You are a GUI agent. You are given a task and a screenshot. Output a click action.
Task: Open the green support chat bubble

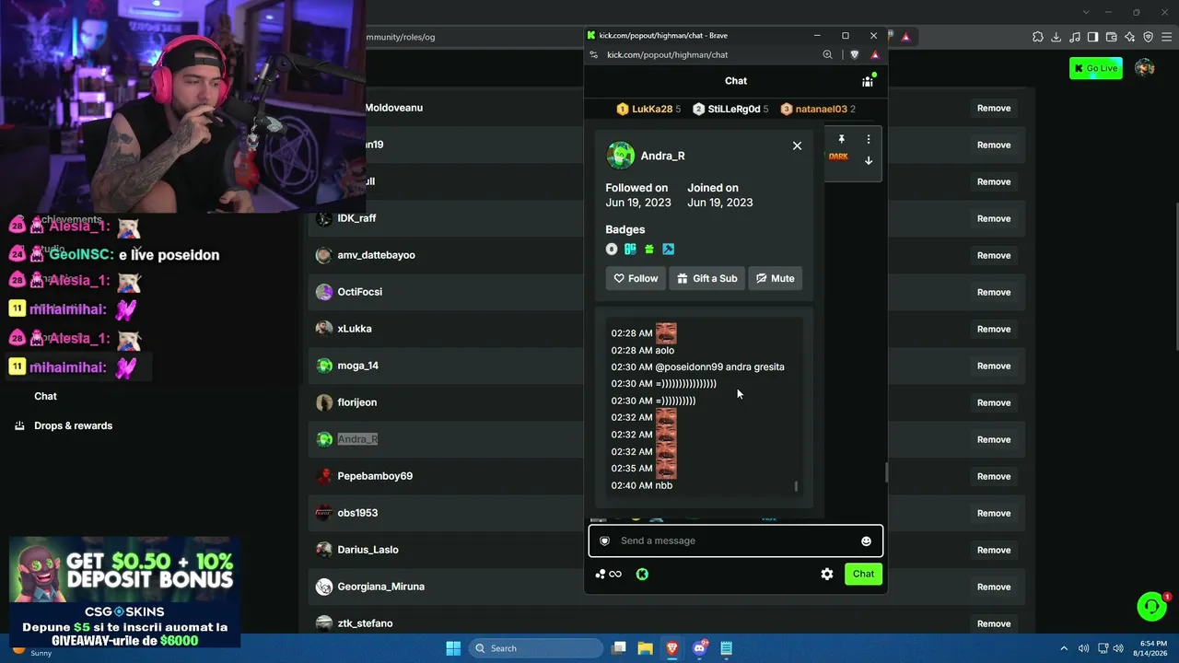[1151, 607]
